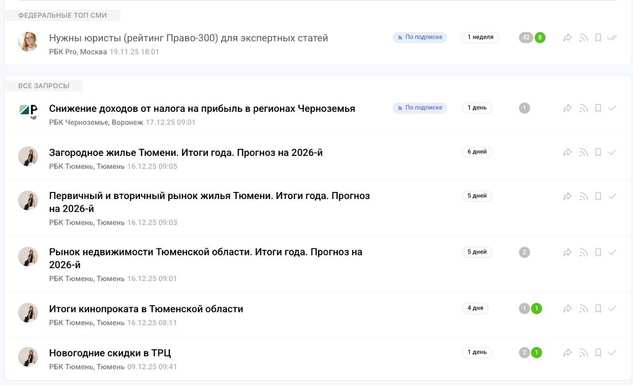This screenshot has height=386, width=633.
Task: Mark Черноземья request as read with checkmark
Action: coord(612,108)
